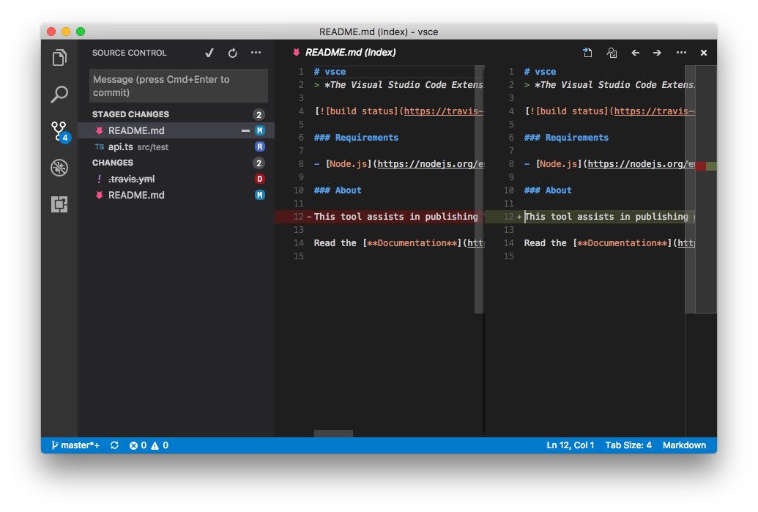Click the '### Requirements' heading in left pane
758x512 pixels.
coord(356,137)
